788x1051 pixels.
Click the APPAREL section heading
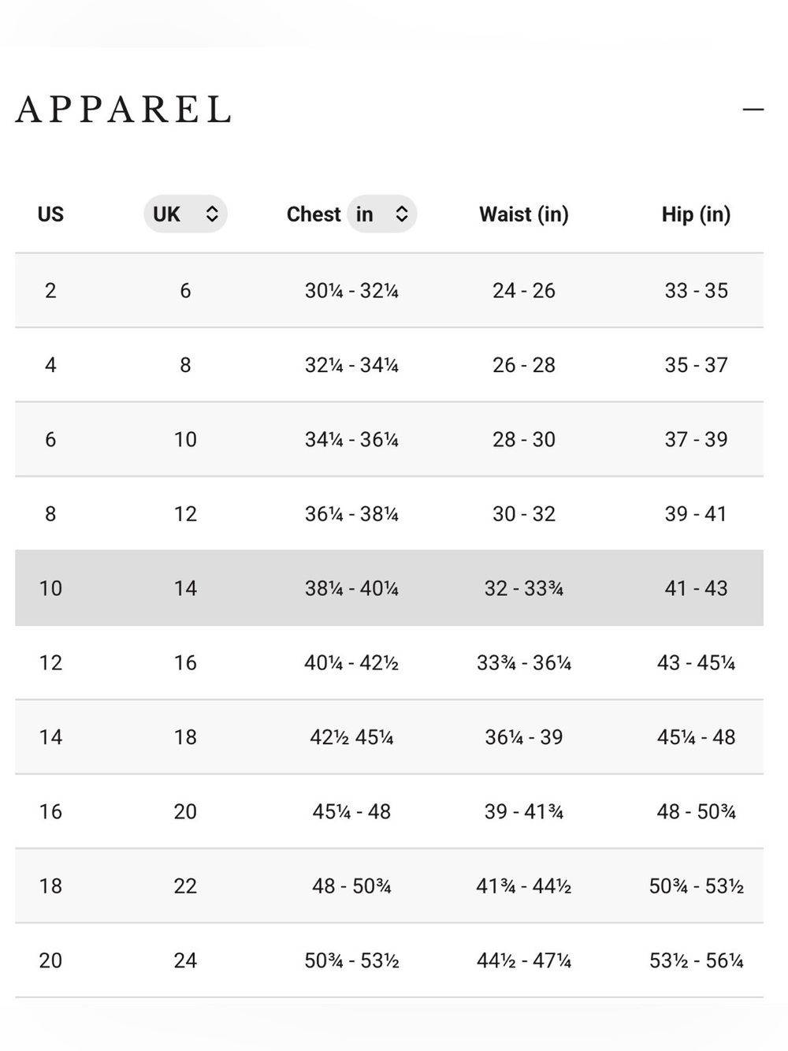pos(124,110)
